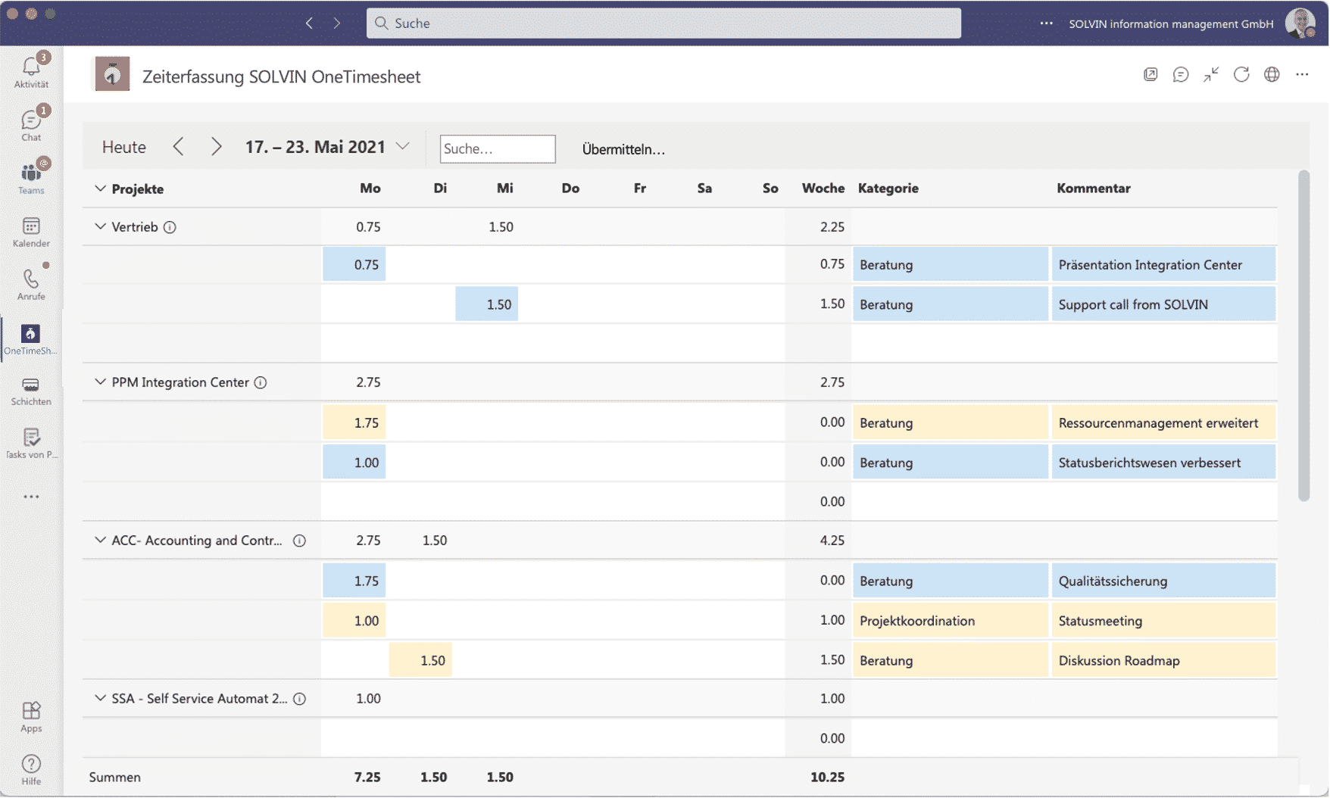
Task: Show info for Vertrieb project
Action: tap(170, 227)
